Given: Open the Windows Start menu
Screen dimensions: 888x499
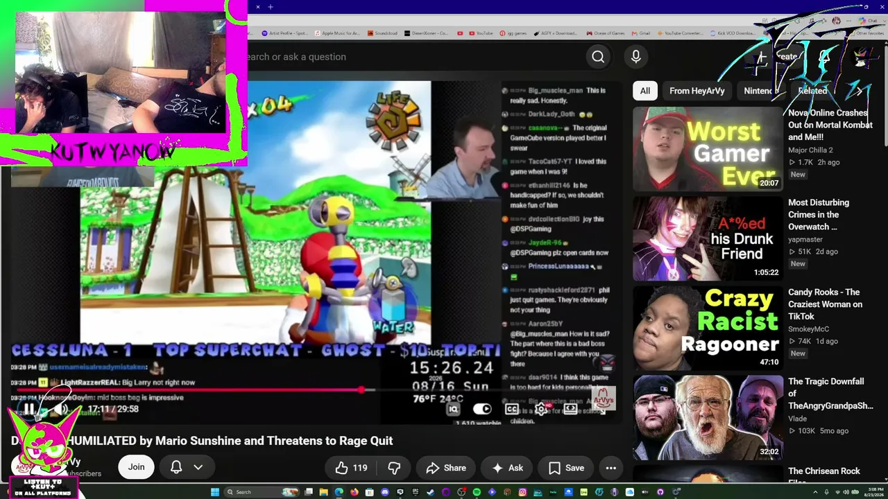Looking at the screenshot, I should click(x=215, y=492).
